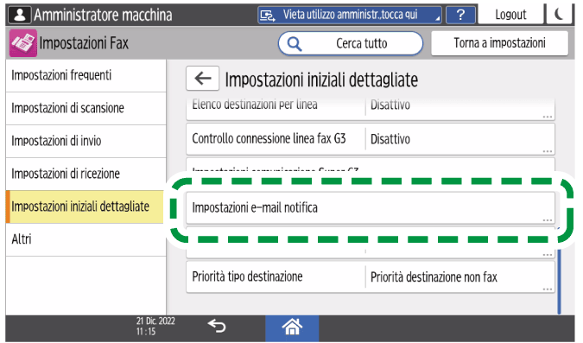Open the Cerca tutto search field
Screen dimensions: 583x343
(x=351, y=43)
